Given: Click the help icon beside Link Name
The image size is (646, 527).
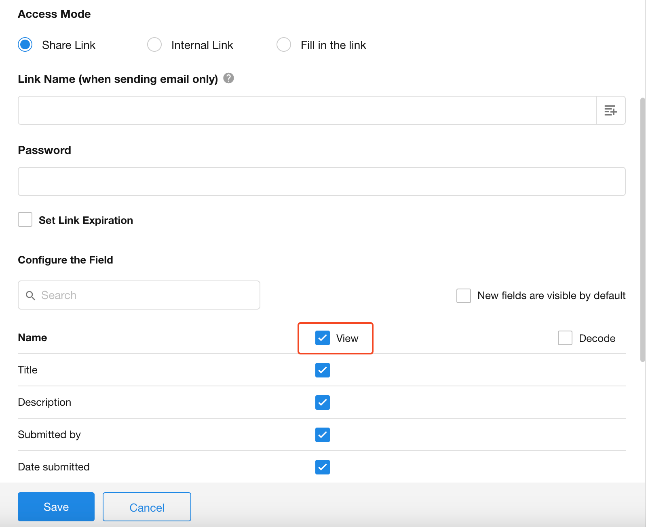Looking at the screenshot, I should (x=228, y=78).
